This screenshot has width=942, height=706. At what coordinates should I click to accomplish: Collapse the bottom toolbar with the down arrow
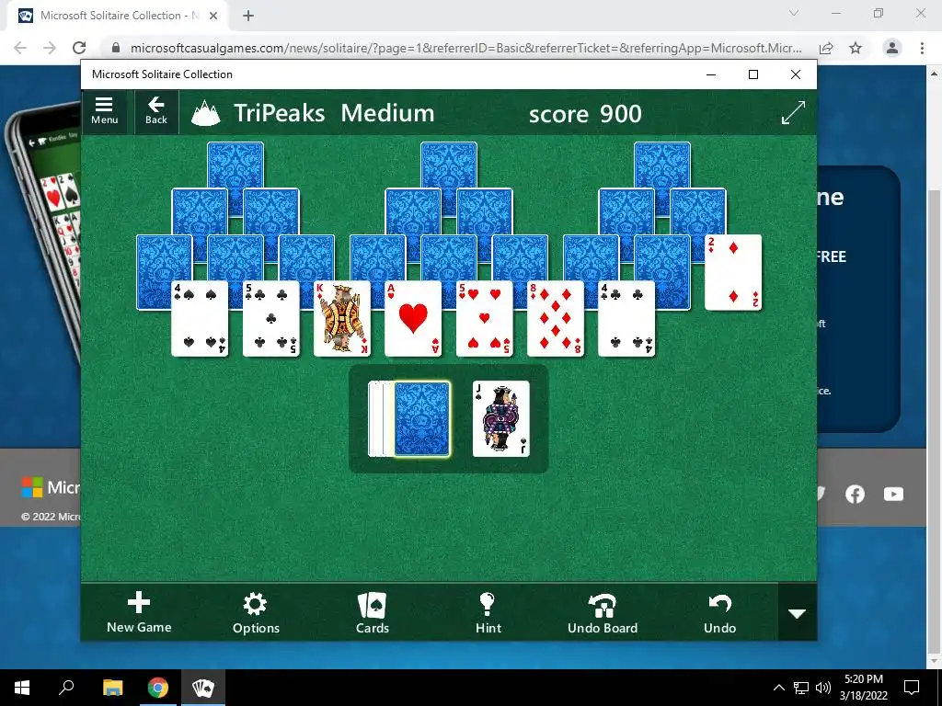(798, 613)
